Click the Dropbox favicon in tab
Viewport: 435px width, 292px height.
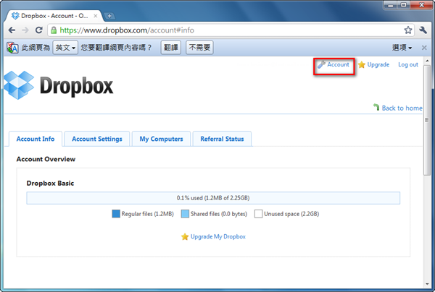point(15,16)
